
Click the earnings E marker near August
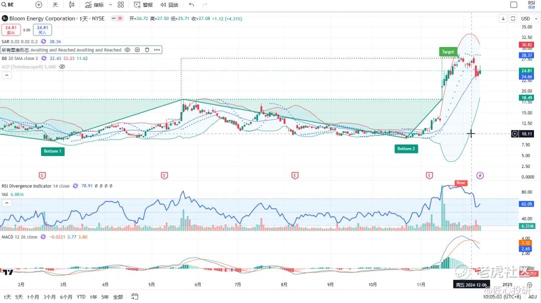point(295,175)
